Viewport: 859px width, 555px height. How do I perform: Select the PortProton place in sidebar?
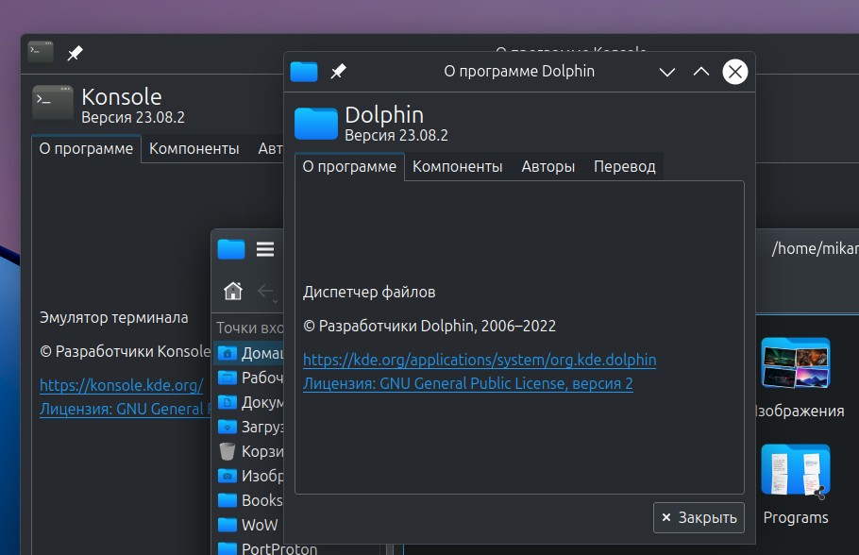267,547
